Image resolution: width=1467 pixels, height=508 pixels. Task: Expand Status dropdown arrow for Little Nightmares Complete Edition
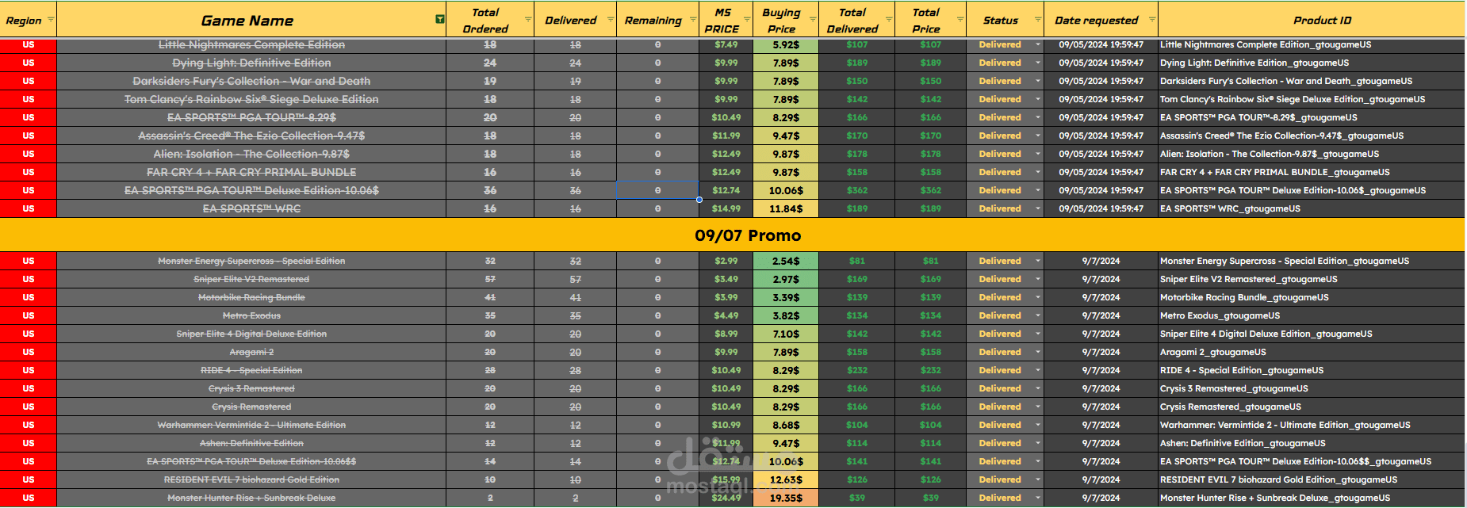click(1037, 44)
